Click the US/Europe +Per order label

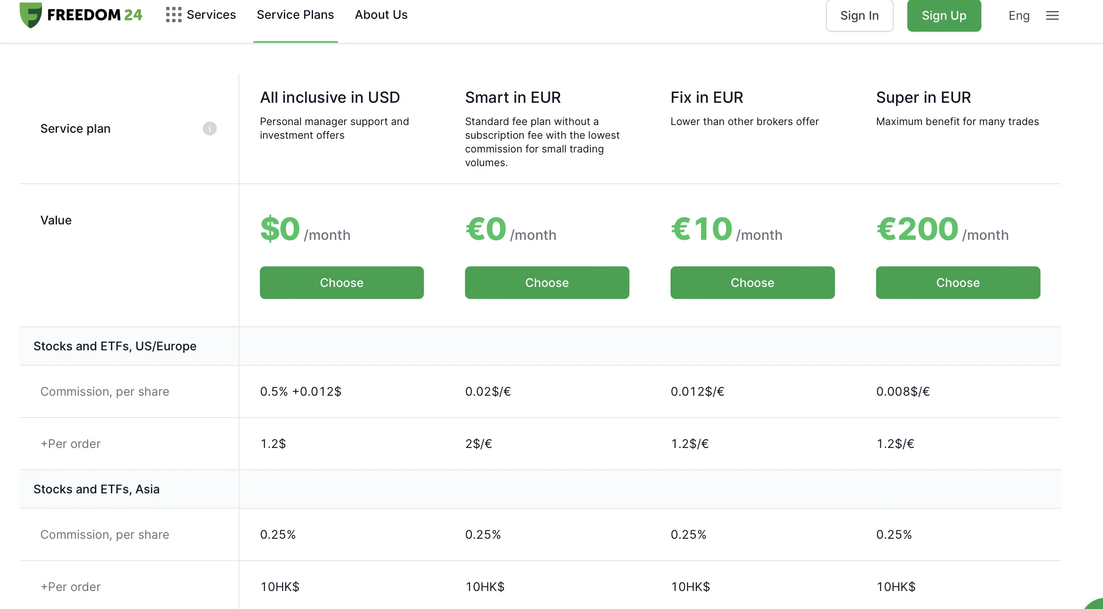click(x=71, y=444)
